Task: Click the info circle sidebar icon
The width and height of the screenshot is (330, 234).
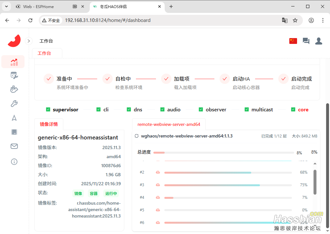Action: pos(14,162)
